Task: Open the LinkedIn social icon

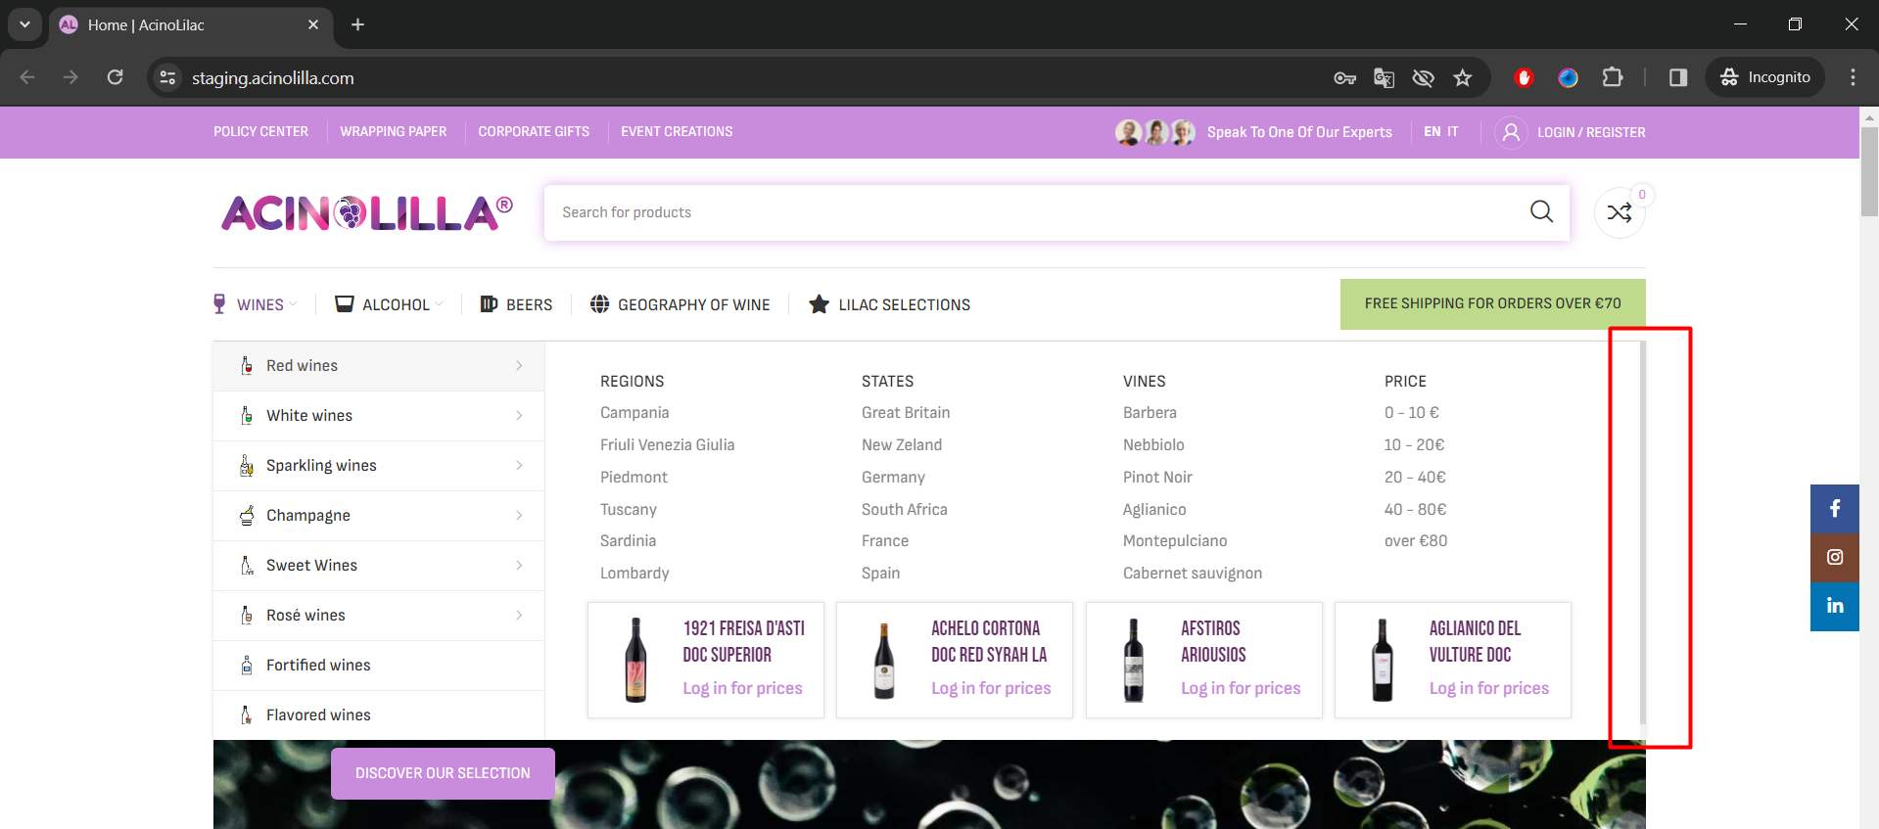Action: click(1835, 607)
